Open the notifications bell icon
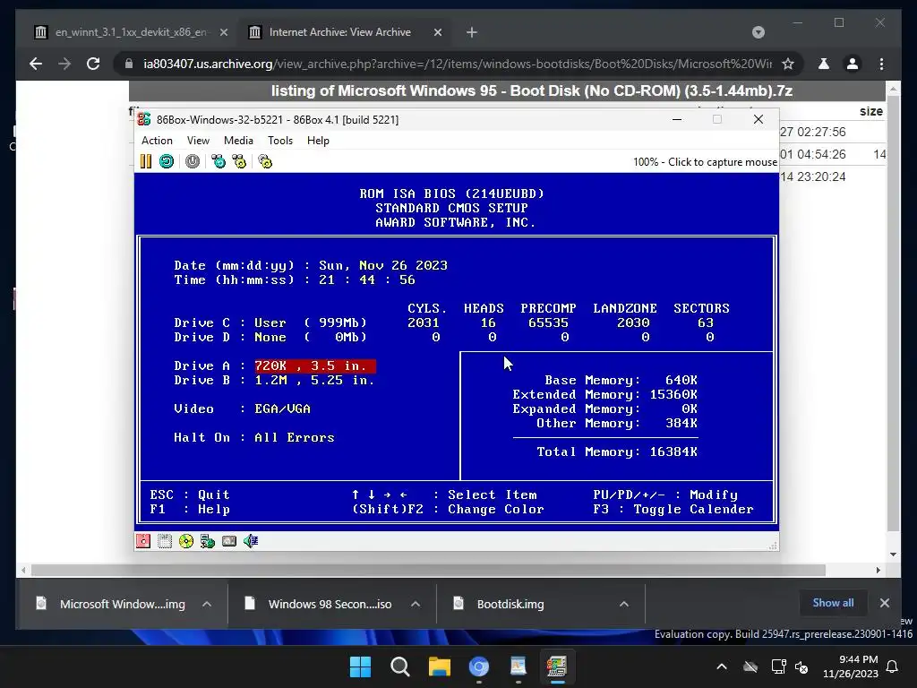The image size is (917, 688). tap(893, 666)
